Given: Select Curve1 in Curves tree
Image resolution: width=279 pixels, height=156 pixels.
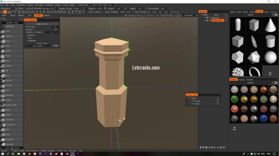Looking at the screenshot, I should [x=197, y=104].
